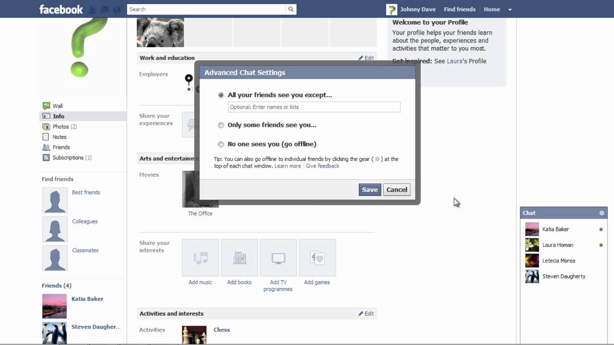Open friend requests icon in header

(93, 9)
